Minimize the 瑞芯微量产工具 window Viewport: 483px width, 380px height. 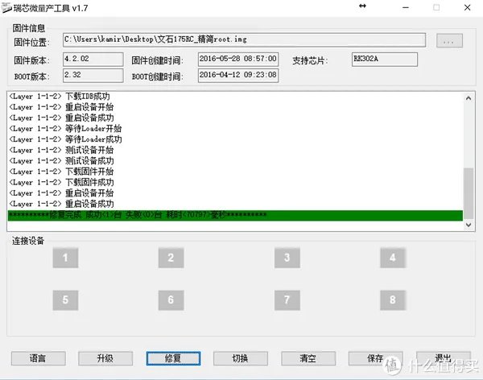tap(406, 7)
